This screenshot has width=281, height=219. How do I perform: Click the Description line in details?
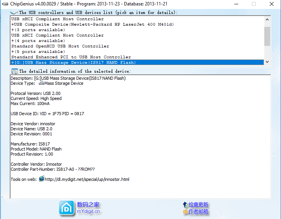[68, 78]
